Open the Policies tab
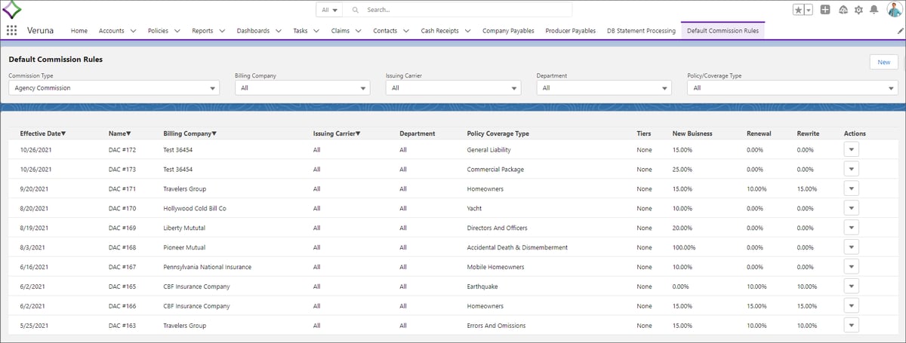 coord(158,31)
